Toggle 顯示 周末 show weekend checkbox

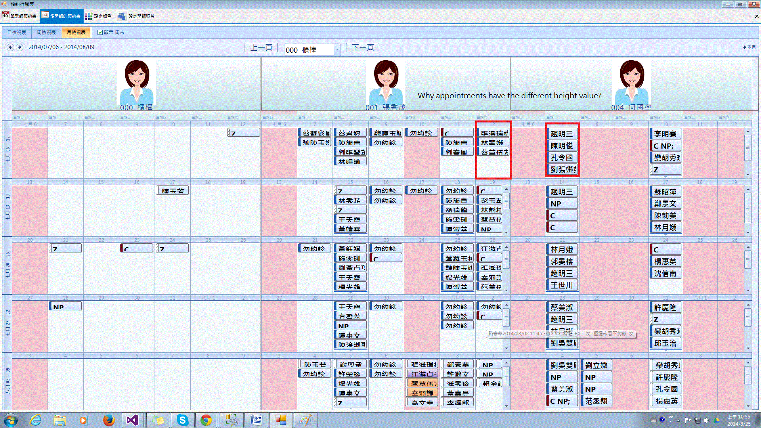tap(100, 32)
